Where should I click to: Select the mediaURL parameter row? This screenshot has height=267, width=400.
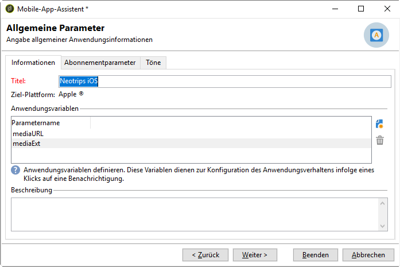[x=191, y=133]
